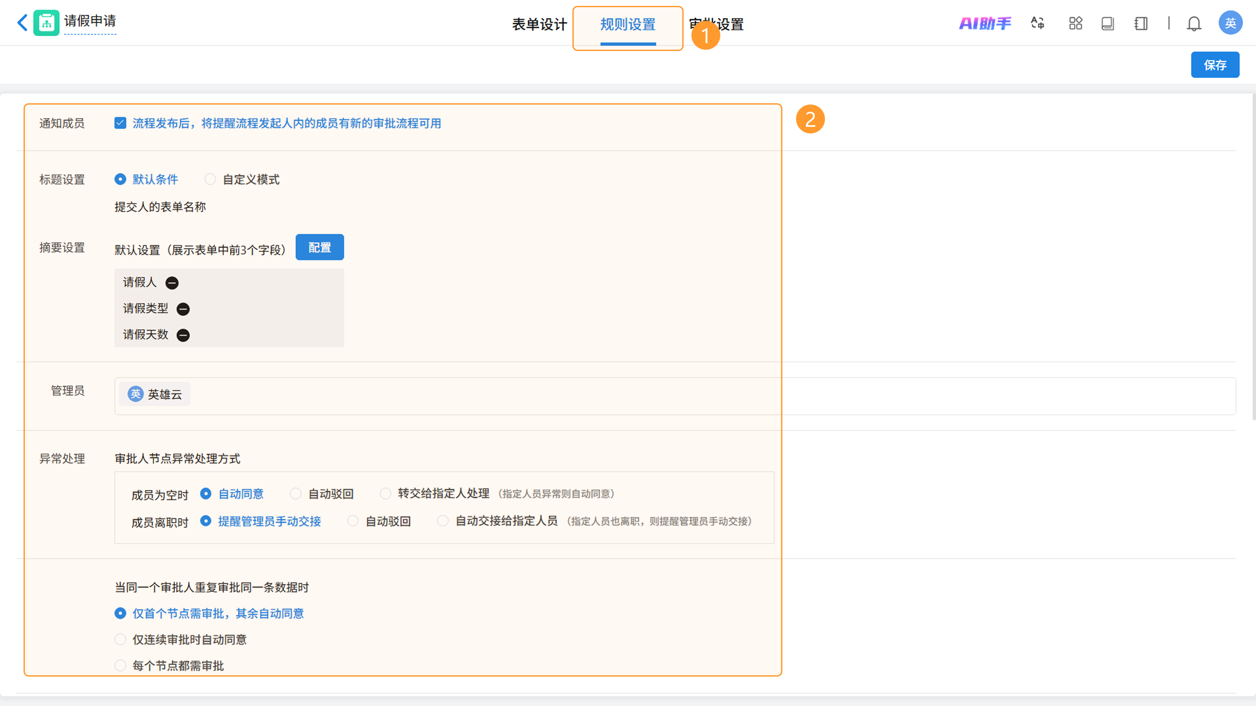This screenshot has width=1256, height=706.
Task: Click the translate language icon
Action: [x=1038, y=24]
